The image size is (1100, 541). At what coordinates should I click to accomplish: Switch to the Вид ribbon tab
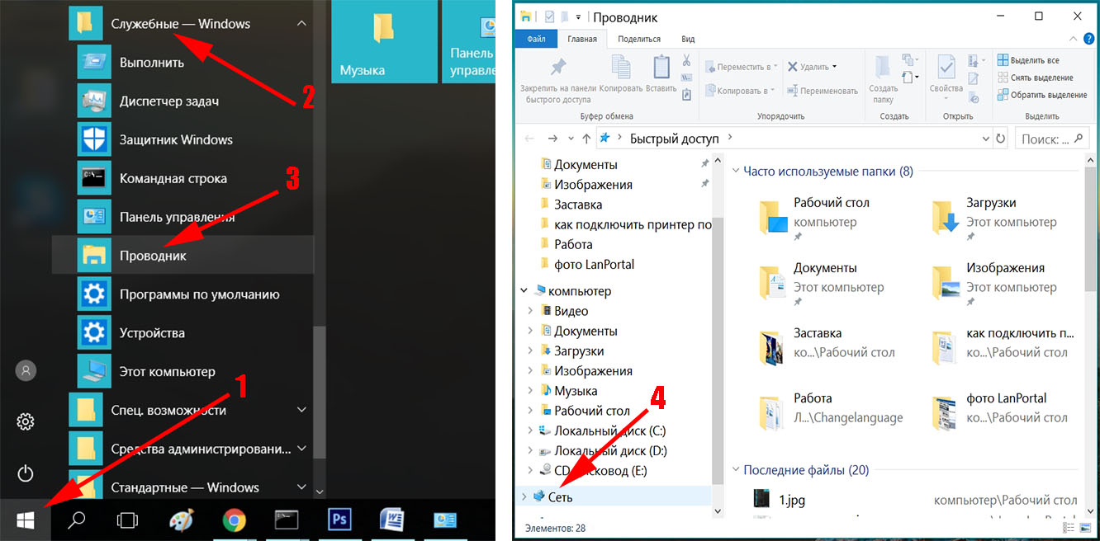point(688,39)
